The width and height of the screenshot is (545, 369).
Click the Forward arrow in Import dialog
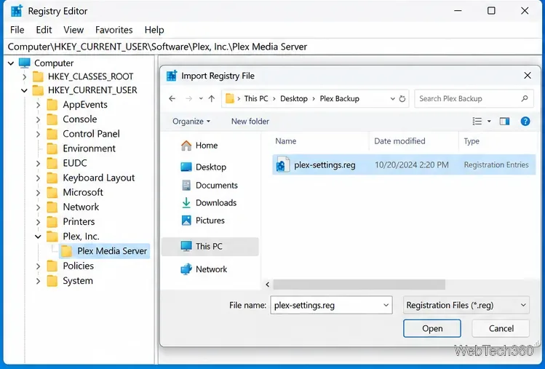[188, 99]
